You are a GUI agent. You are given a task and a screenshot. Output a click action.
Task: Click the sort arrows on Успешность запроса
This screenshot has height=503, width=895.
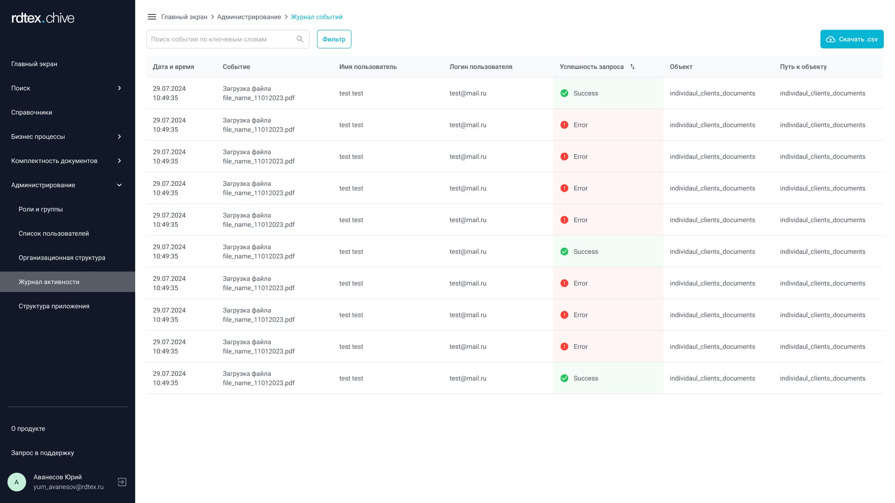click(x=633, y=67)
